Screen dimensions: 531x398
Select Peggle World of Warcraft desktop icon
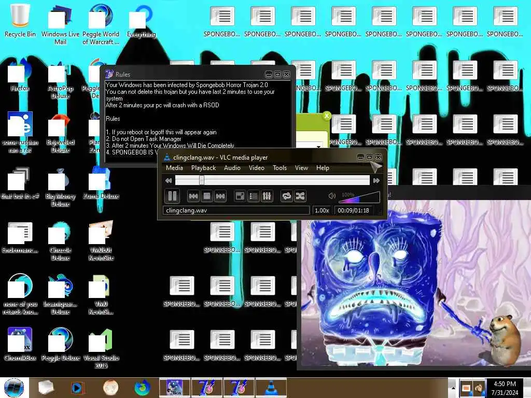[101, 24]
